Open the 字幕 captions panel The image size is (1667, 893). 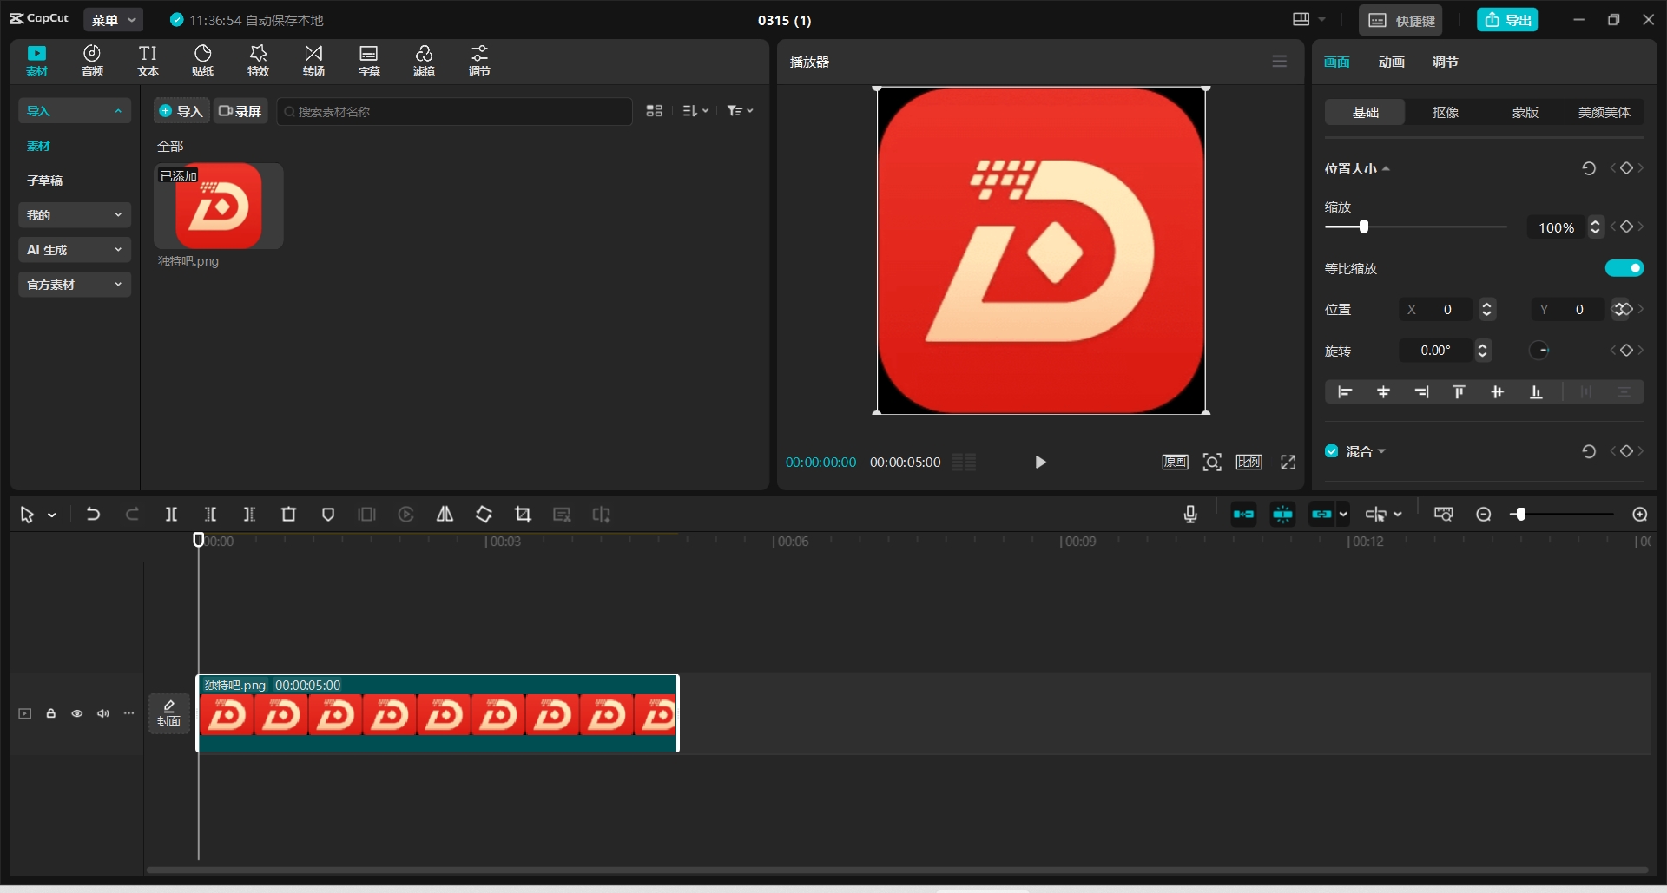click(x=369, y=61)
